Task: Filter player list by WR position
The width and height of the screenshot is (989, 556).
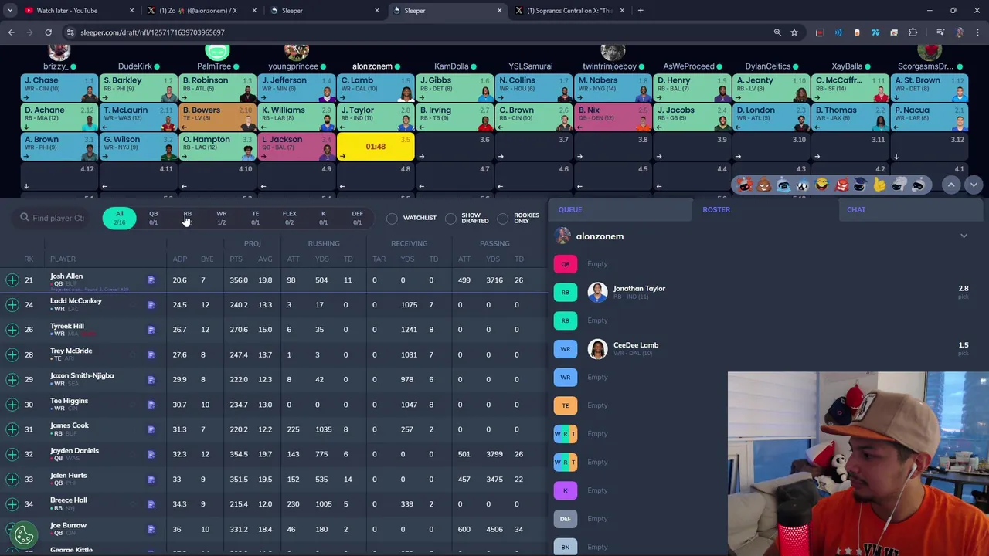Action: pyautogui.click(x=221, y=218)
